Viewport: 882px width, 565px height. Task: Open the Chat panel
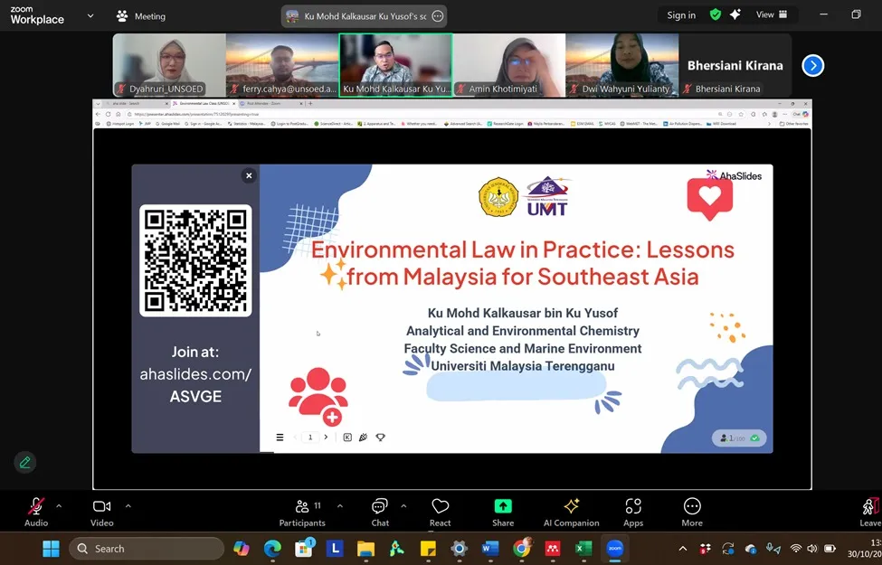point(380,511)
